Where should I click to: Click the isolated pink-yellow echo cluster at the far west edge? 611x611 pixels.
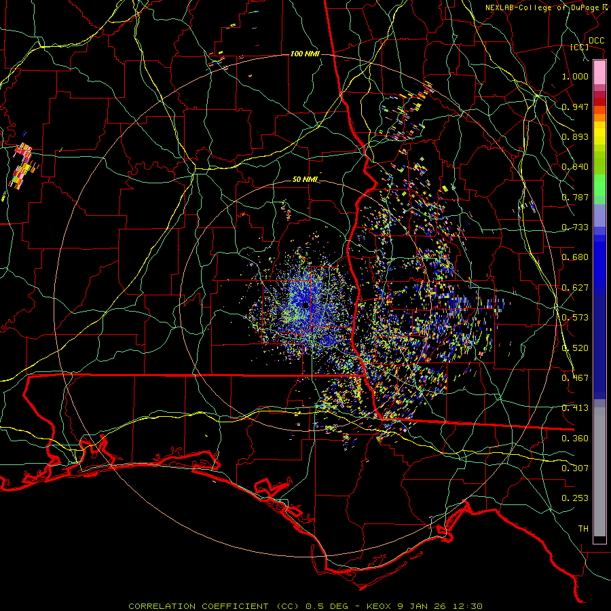(x=22, y=166)
